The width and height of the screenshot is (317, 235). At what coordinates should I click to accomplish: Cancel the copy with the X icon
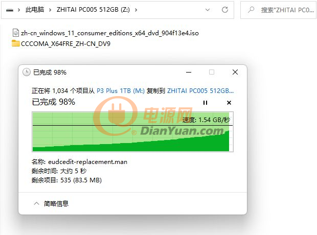[229, 103]
